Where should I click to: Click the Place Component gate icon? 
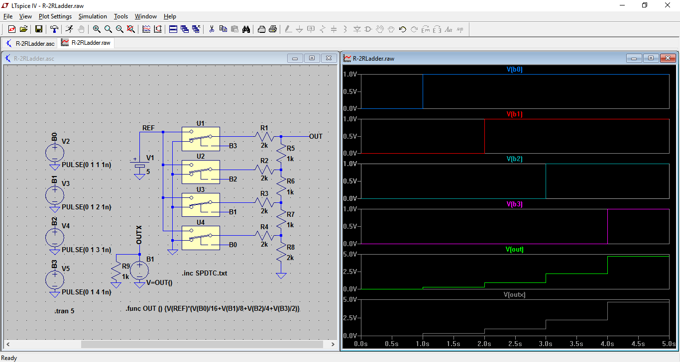(x=368, y=29)
